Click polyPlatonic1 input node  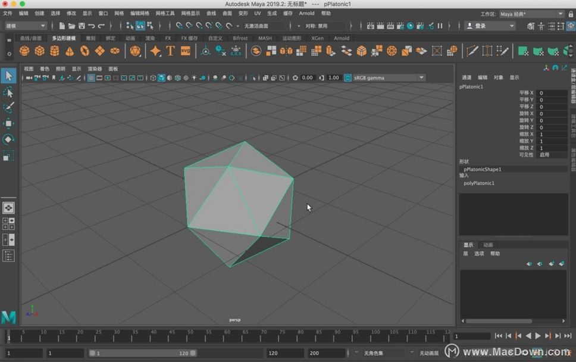point(479,183)
